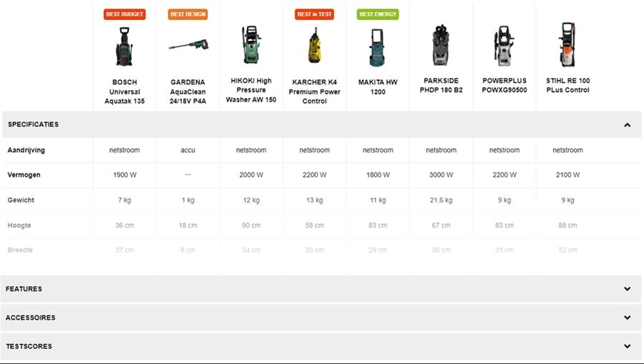The image size is (644, 364).
Task: Click the Breedte row label
Action: pos(20,250)
